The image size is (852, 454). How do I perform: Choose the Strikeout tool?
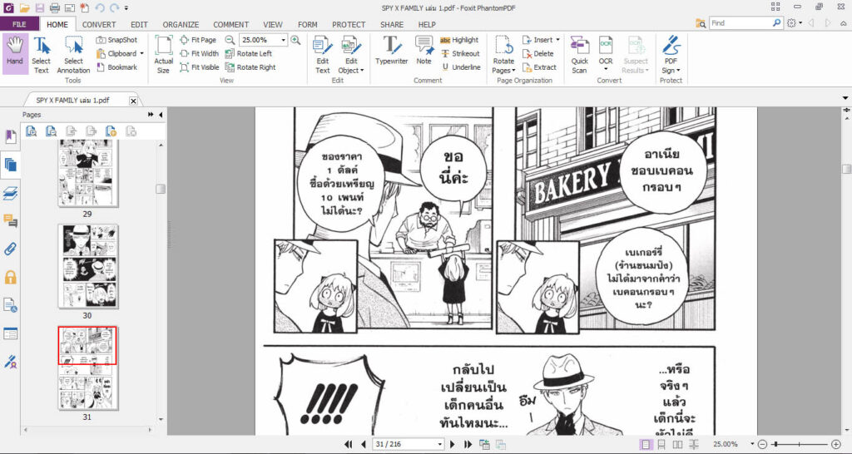click(460, 53)
